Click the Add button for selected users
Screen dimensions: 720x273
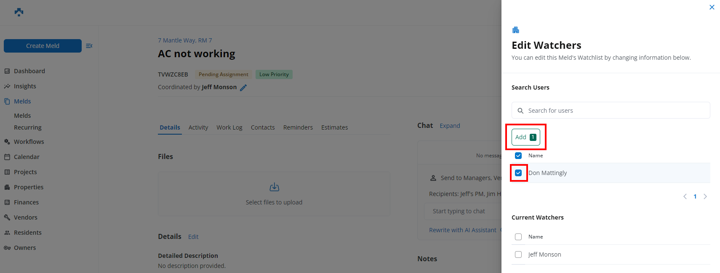(x=525, y=137)
